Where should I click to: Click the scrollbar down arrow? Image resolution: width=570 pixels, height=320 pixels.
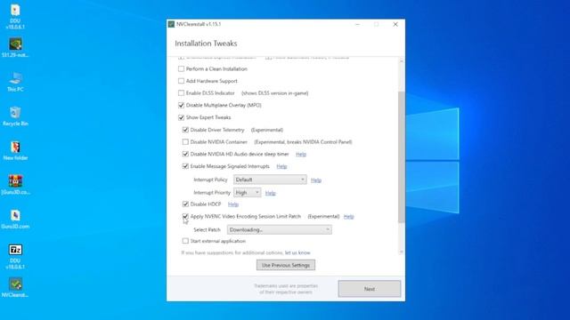click(402, 252)
